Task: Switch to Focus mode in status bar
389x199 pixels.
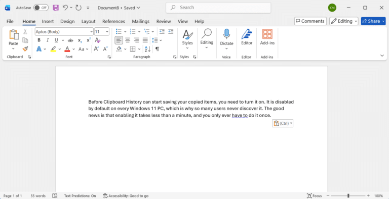Action: pyautogui.click(x=315, y=196)
